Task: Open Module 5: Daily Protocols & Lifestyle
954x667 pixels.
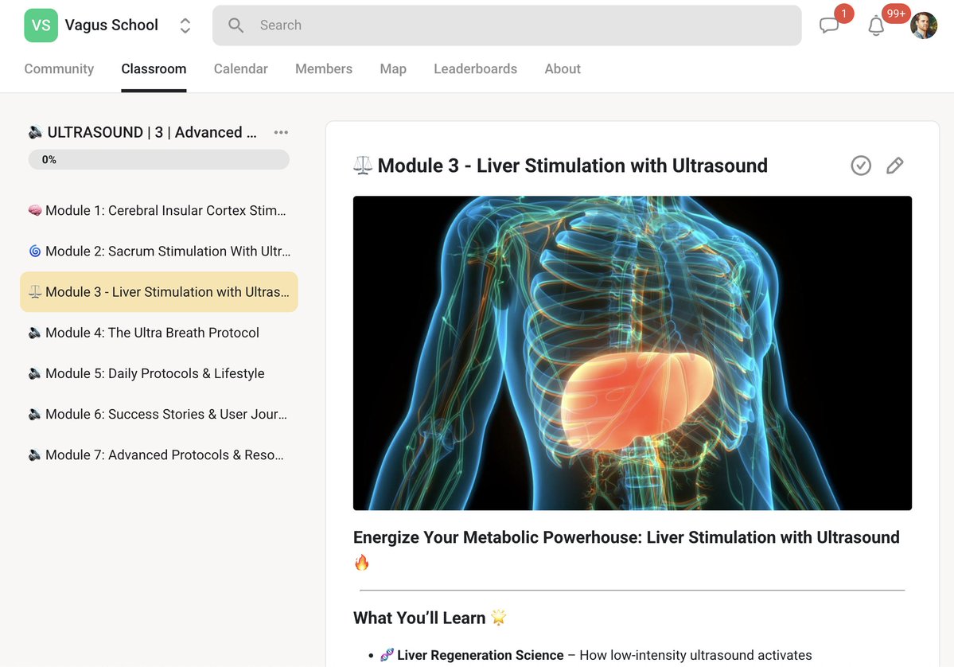Action: coord(154,373)
